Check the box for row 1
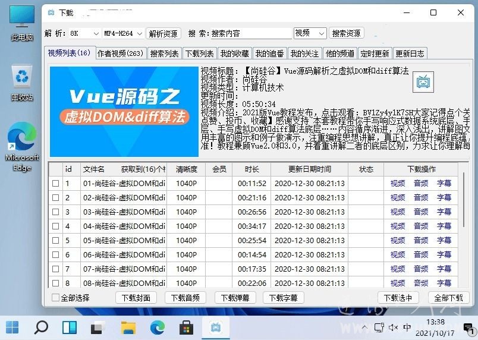Viewport: 478px width, 340px height. pyautogui.click(x=55, y=184)
